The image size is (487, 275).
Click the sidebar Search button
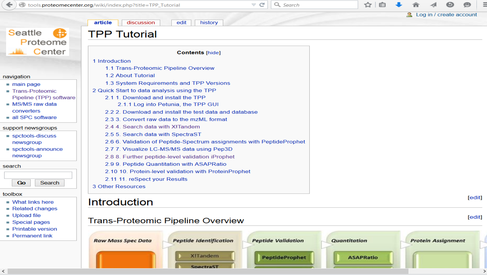(50, 183)
